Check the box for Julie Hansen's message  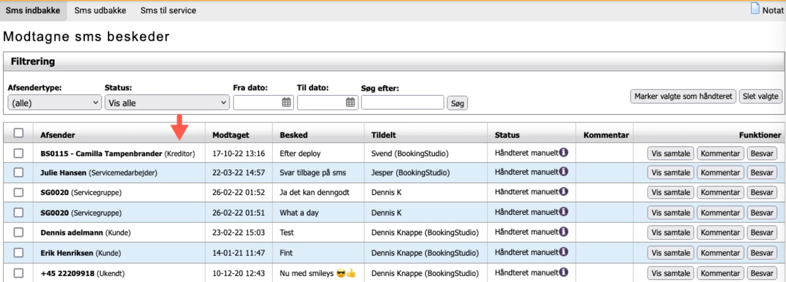tap(18, 172)
